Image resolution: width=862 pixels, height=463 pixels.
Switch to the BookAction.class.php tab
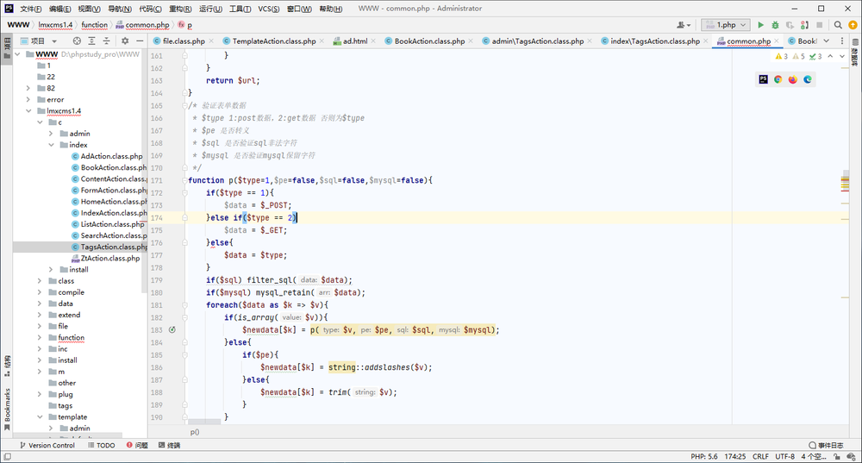(428, 41)
